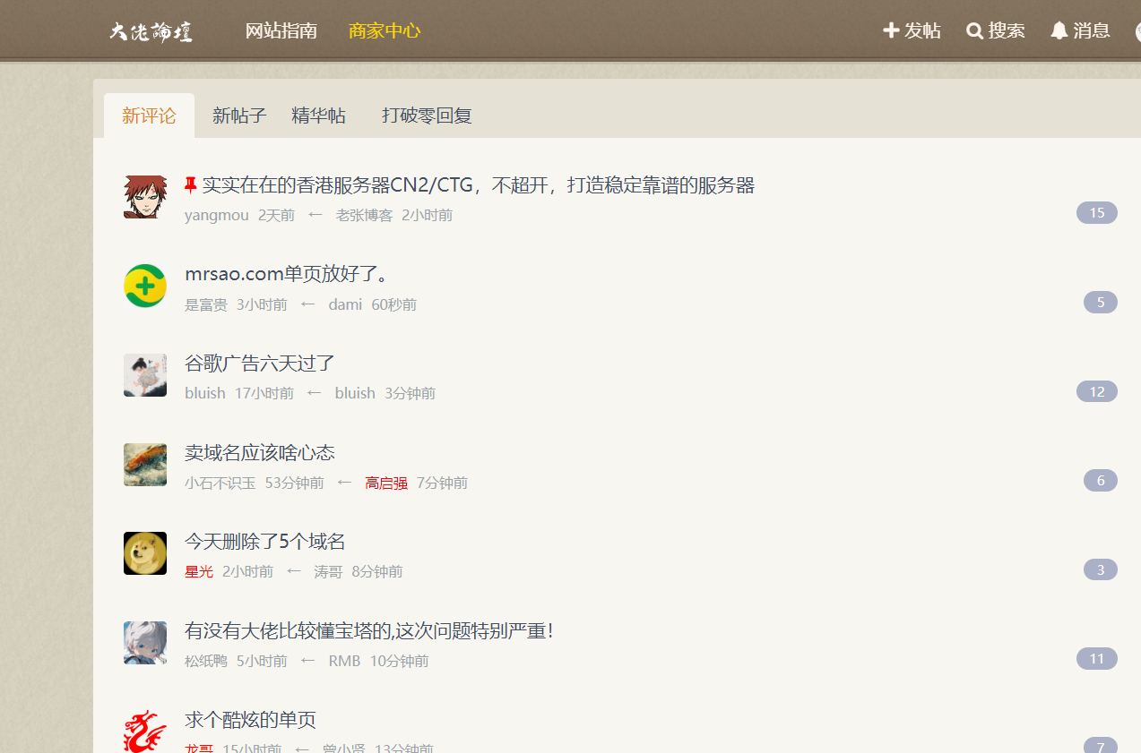The width and height of the screenshot is (1141, 753).
Task: Open the post 谷歌广告六天过了
Action: (x=260, y=364)
